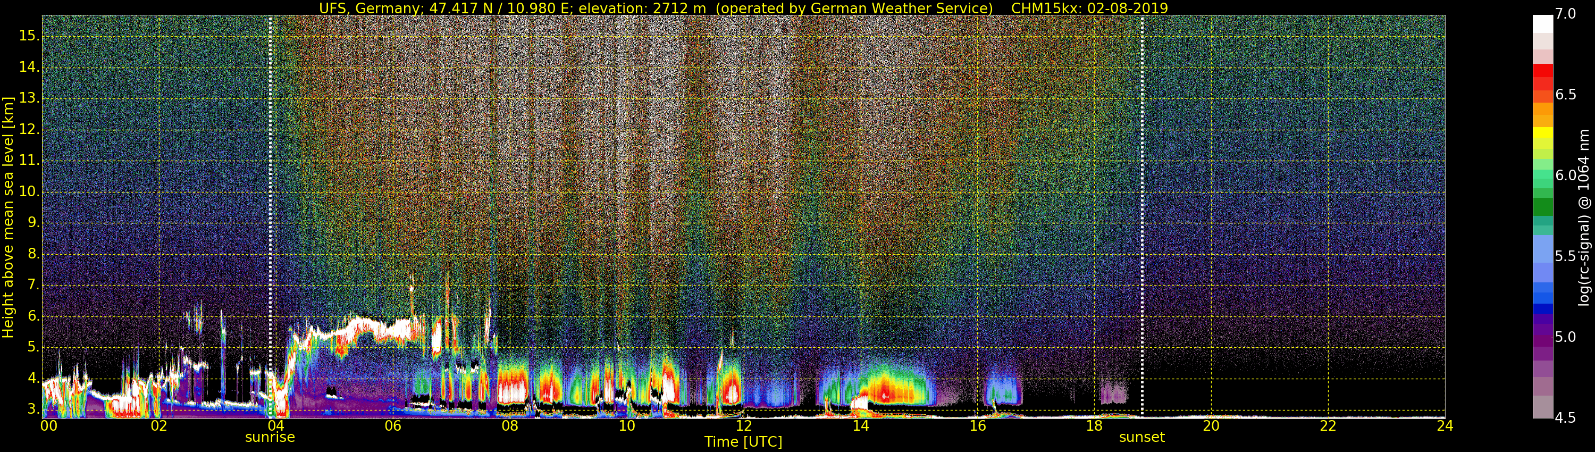Click the colorbar value label '7.0'

pos(1565,14)
